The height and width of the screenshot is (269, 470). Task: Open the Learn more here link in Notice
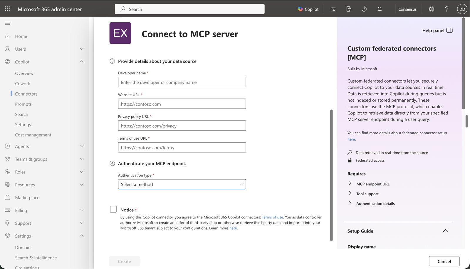(x=233, y=228)
